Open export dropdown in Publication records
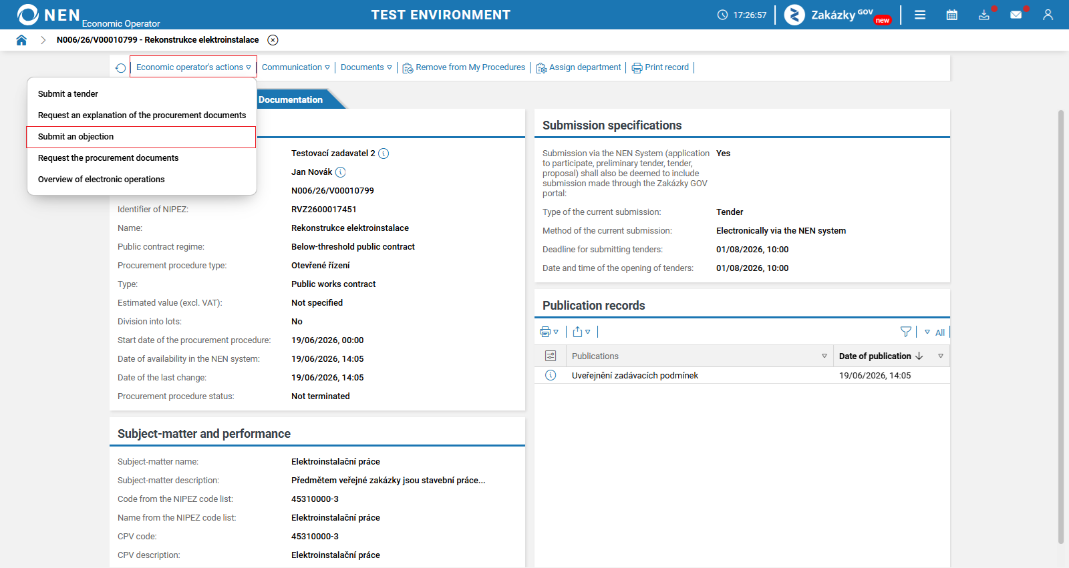The image size is (1069, 568). [582, 332]
